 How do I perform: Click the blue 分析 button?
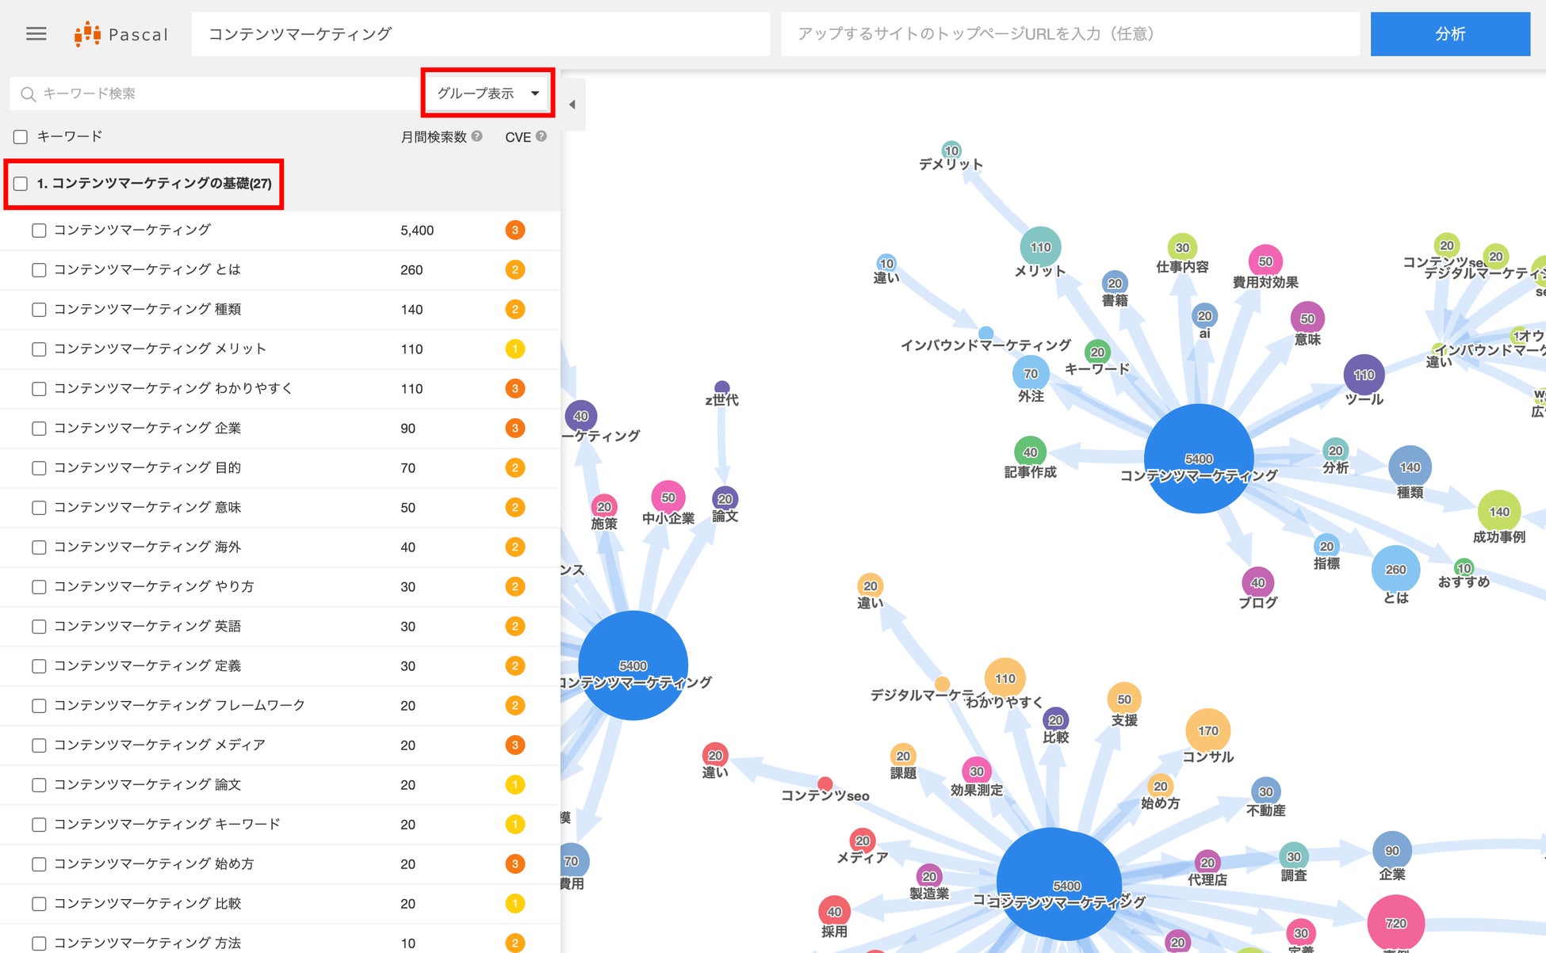(x=1449, y=34)
